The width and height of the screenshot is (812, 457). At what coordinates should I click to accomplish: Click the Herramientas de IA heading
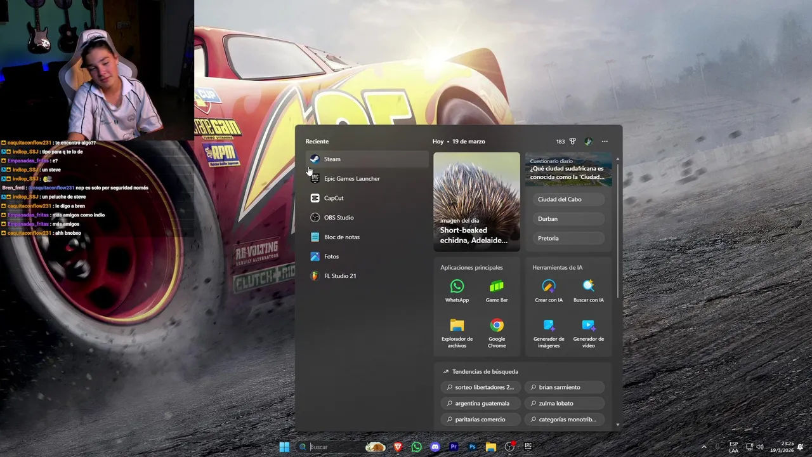pos(558,268)
